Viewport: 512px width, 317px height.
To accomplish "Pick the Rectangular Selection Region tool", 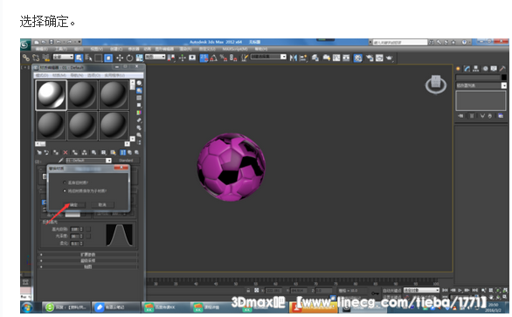I will tap(98, 59).
